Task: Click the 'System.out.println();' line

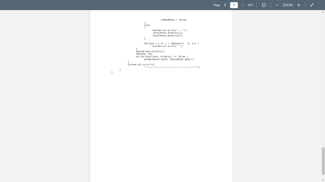Action: (150, 52)
